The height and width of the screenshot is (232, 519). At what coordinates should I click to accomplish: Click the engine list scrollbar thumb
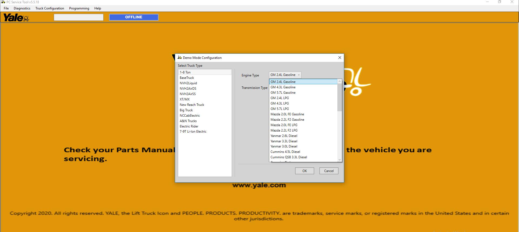pos(340,97)
